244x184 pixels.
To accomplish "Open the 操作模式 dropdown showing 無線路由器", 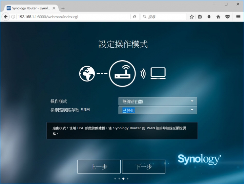I will [x=158, y=101].
